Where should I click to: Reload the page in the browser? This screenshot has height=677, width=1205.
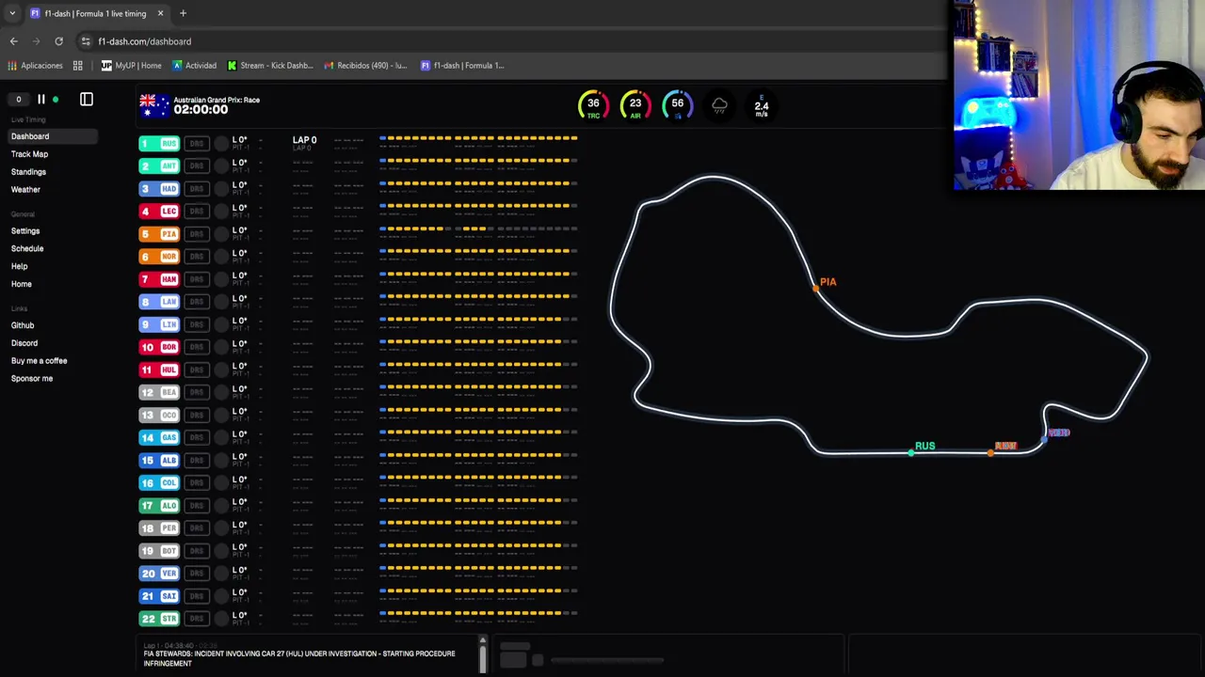click(58, 41)
